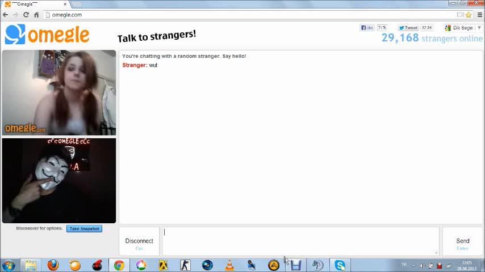Open Picasa from the taskbar
The image size is (485, 272).
point(141,265)
